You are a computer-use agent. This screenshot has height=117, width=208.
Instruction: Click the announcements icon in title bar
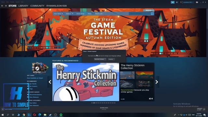pos(173,2)
